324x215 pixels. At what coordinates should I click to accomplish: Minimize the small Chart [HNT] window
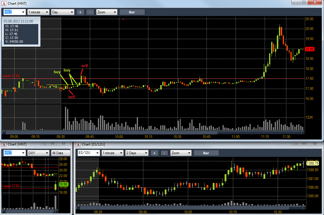pos(45,143)
